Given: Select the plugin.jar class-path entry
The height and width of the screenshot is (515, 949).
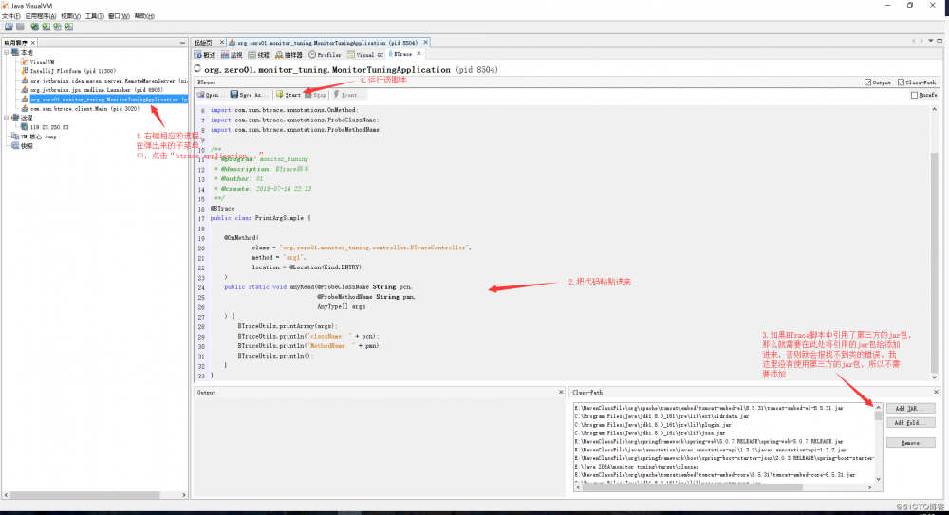Looking at the screenshot, I should [x=653, y=425].
